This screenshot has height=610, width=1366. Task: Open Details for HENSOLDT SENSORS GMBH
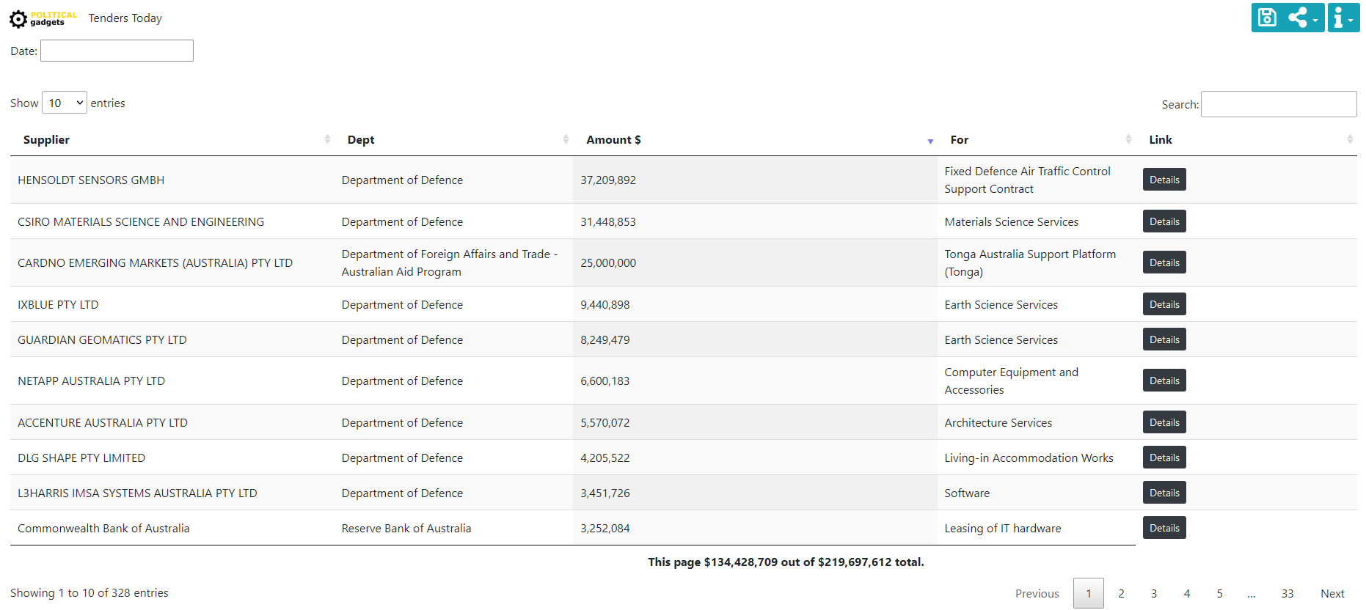1164,180
